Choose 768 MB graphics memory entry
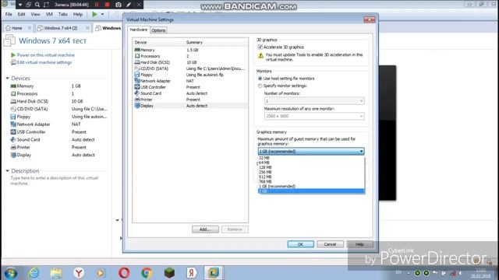Viewport: 499px width, 280px height. tap(311, 181)
